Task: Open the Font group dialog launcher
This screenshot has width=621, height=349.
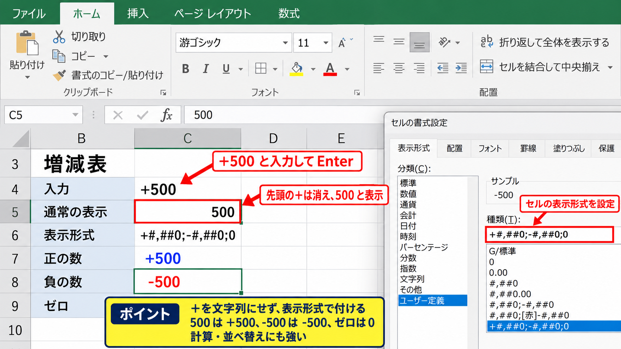Action: coord(357,93)
